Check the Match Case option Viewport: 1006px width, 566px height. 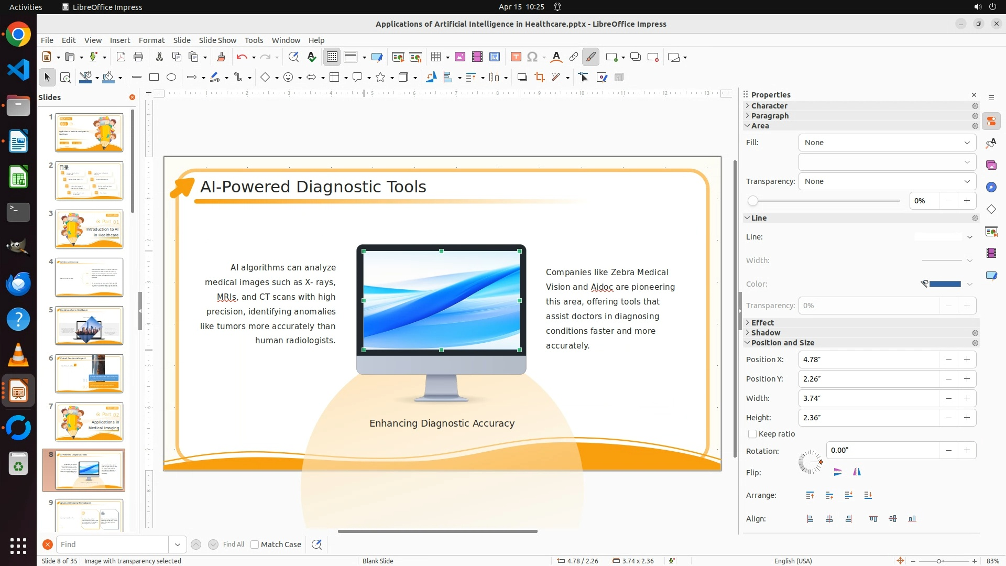[x=255, y=545]
